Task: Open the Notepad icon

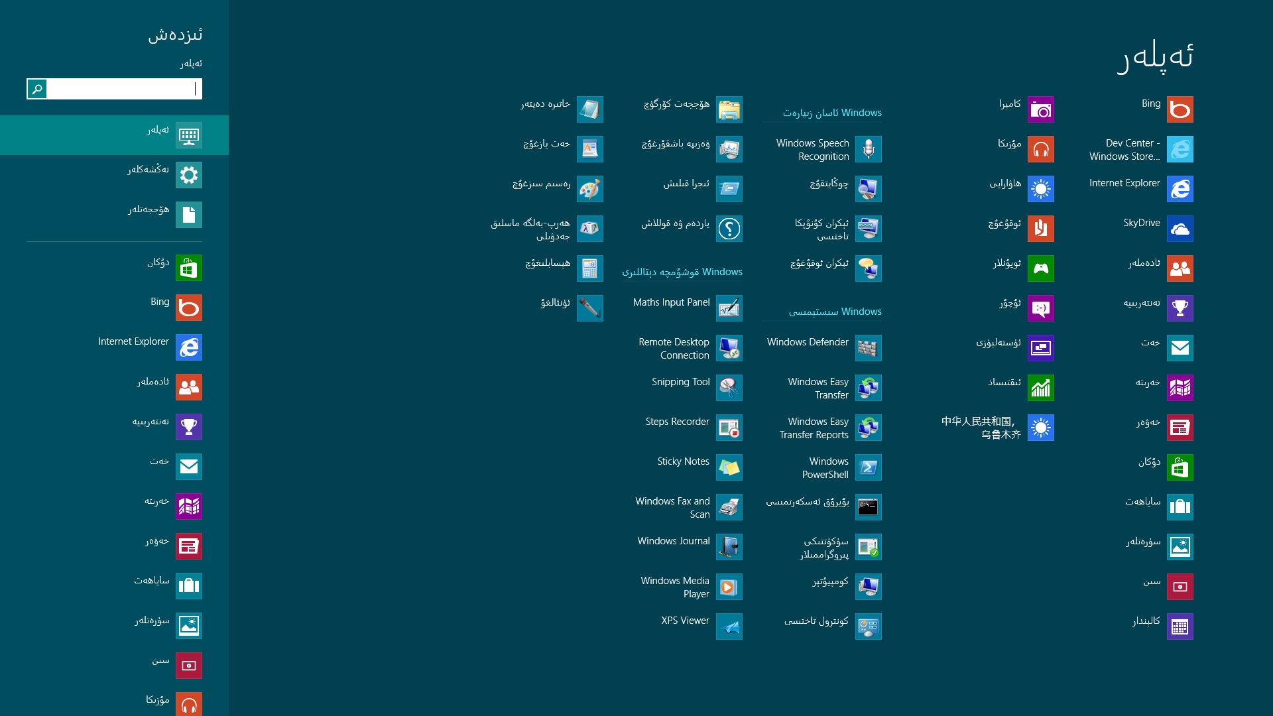Action: pos(590,109)
